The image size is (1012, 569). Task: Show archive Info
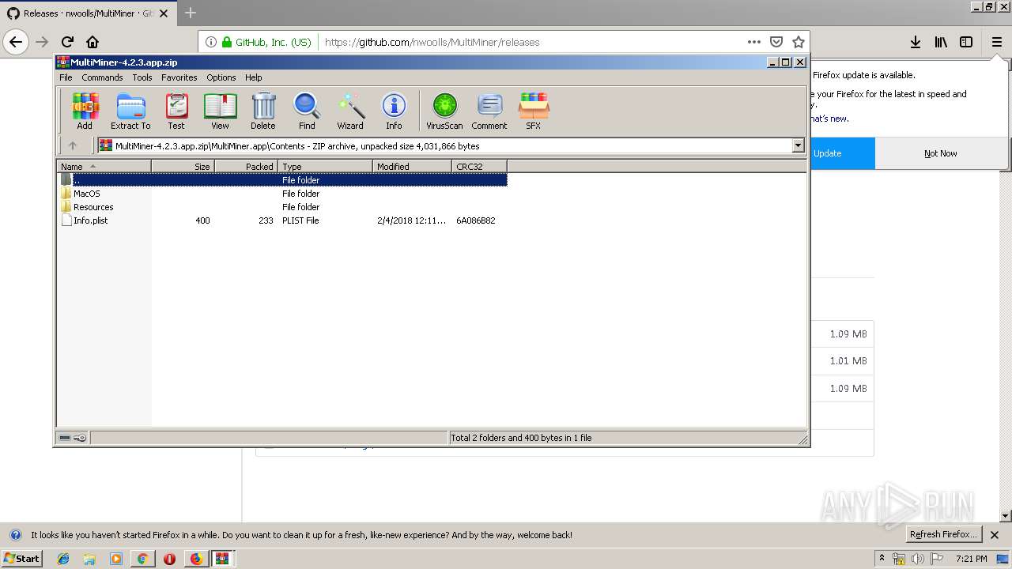point(394,111)
